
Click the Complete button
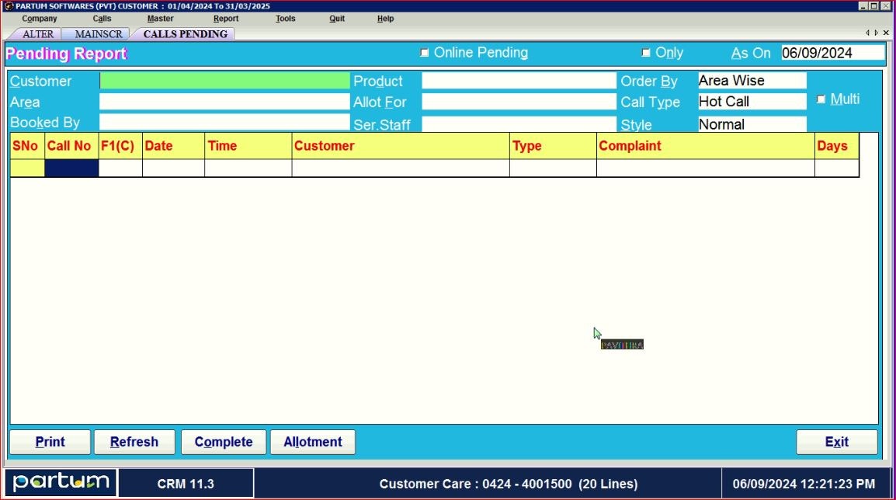coord(224,442)
